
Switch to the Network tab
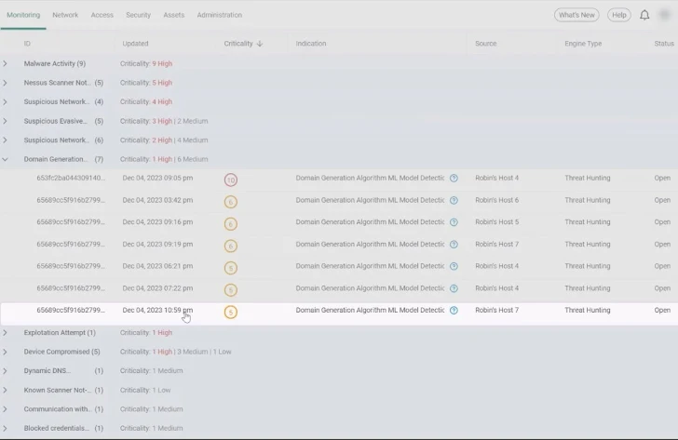tap(65, 15)
